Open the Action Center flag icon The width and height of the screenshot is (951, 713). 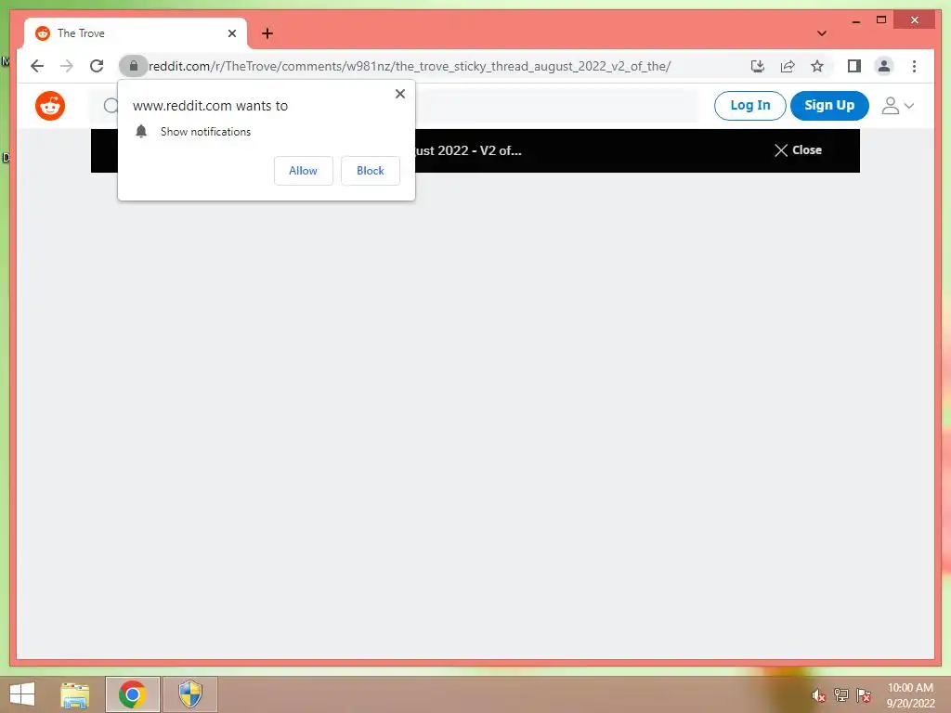864,695
